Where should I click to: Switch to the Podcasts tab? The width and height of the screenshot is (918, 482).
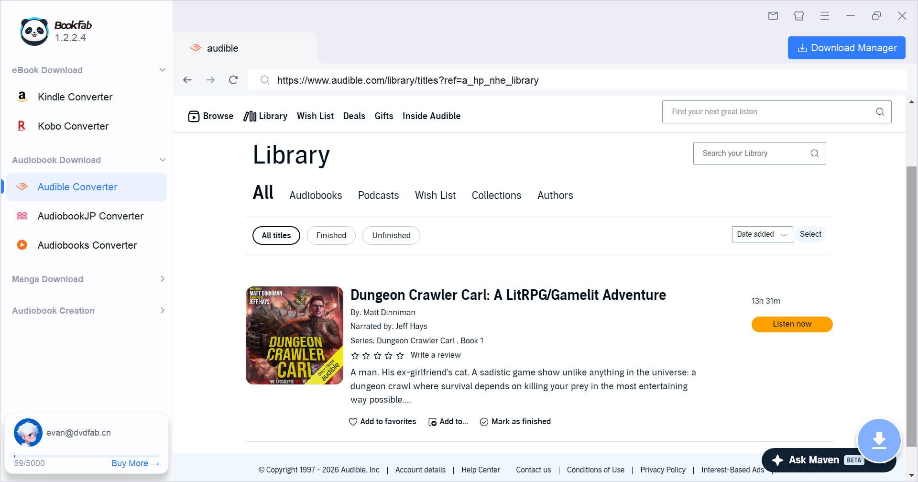(378, 195)
